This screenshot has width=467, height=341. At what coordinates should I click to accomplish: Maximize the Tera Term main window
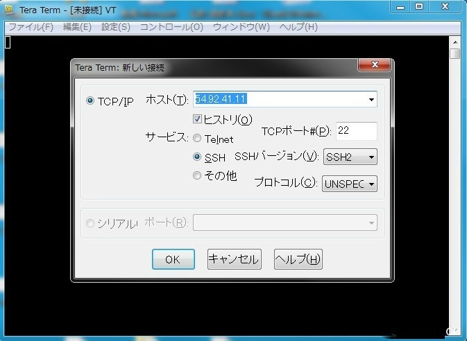pos(418,6)
